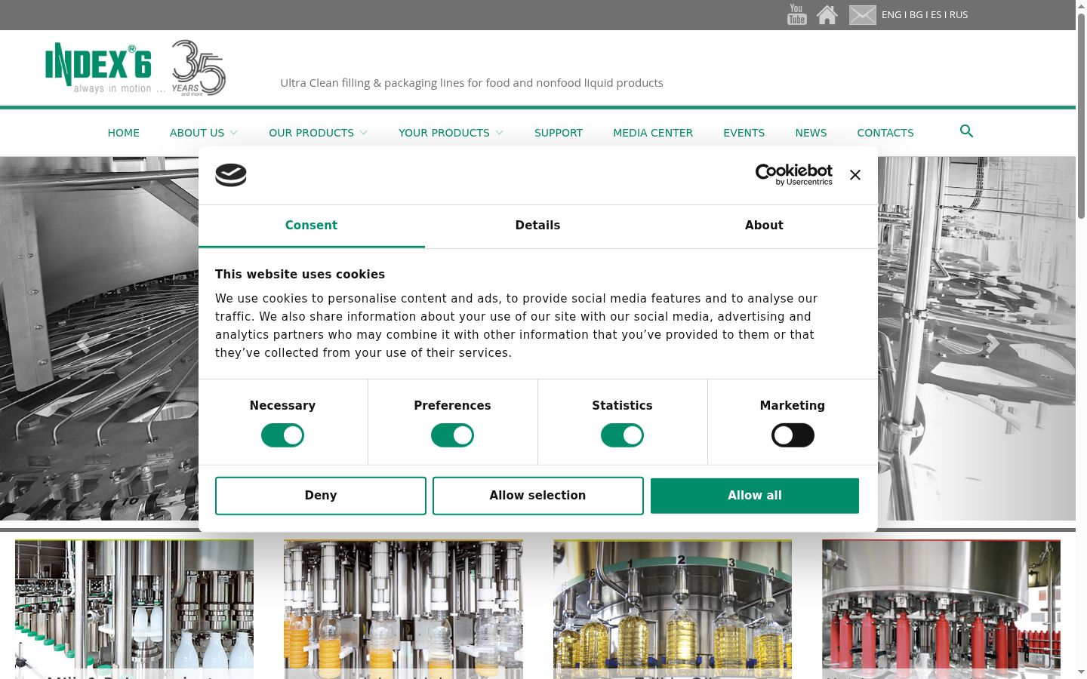
Task: Click the cookie oval icon in dialog header
Action: pos(231,175)
